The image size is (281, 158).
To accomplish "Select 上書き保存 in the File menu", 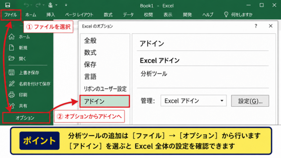I will (29, 73).
